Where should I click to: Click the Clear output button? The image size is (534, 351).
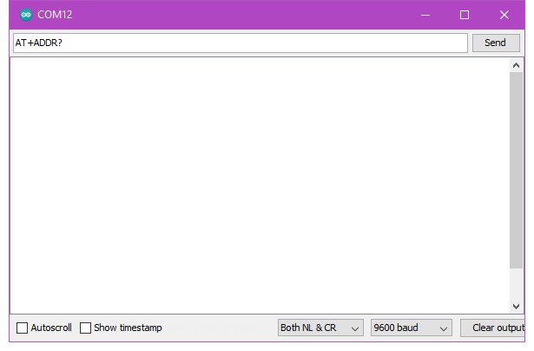tap(497, 328)
